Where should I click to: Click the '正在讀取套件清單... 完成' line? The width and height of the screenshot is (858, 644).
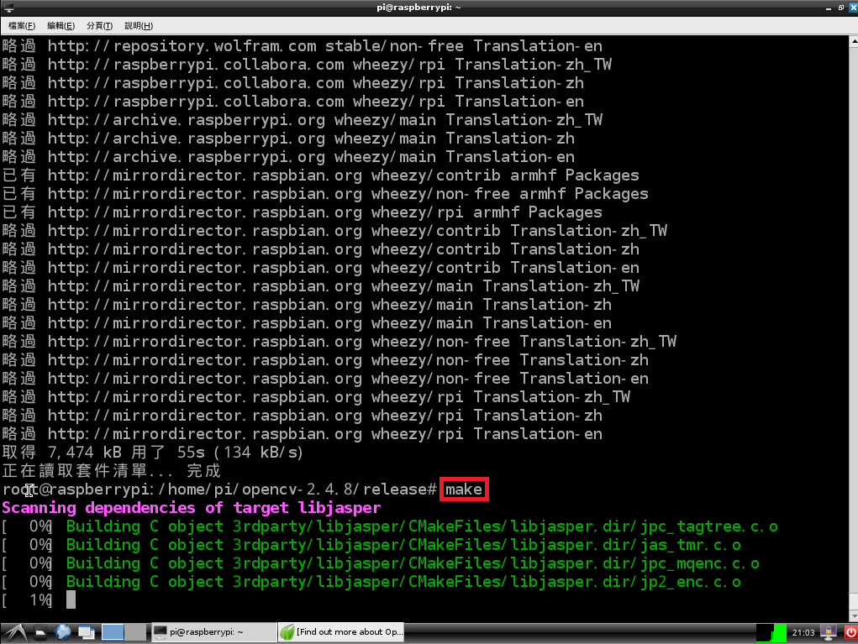(111, 471)
